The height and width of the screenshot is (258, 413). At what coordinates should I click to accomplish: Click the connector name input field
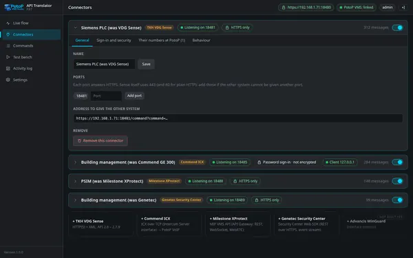104,64
